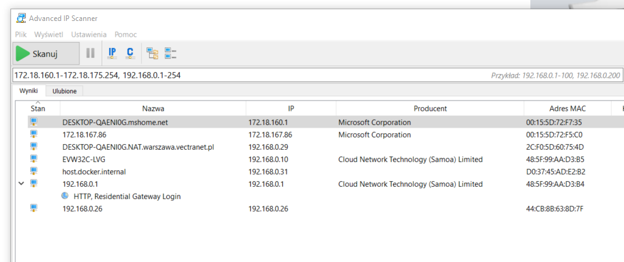
Task: Select DESKTOP-QAENI0G.NAT.warszawa.vectranet.pl name
Action: pos(139,147)
